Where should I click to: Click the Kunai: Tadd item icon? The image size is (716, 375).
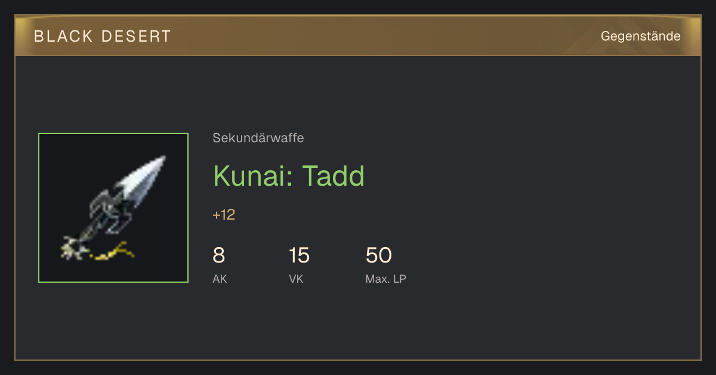point(113,208)
